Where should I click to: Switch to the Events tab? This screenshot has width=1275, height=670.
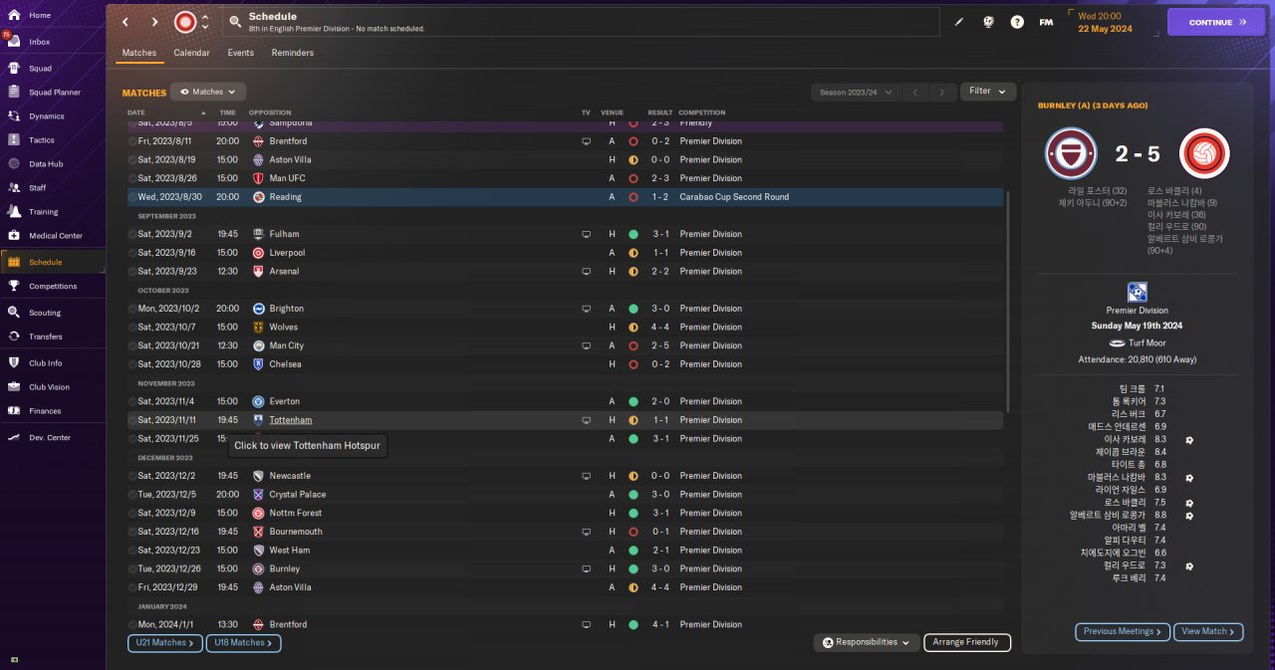tap(240, 53)
